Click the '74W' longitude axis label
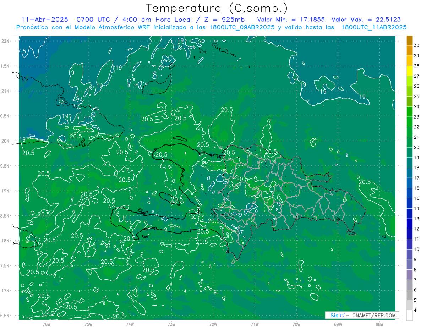426x329 pixels. [x=130, y=324]
